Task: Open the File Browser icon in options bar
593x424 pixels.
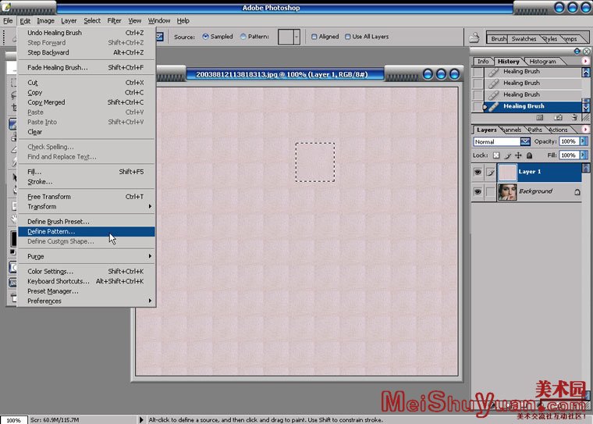Action: (x=474, y=37)
